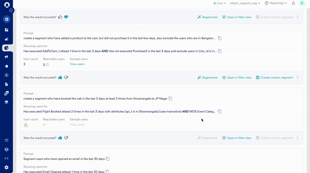Open the database icon in sidebar

(x=7, y=102)
